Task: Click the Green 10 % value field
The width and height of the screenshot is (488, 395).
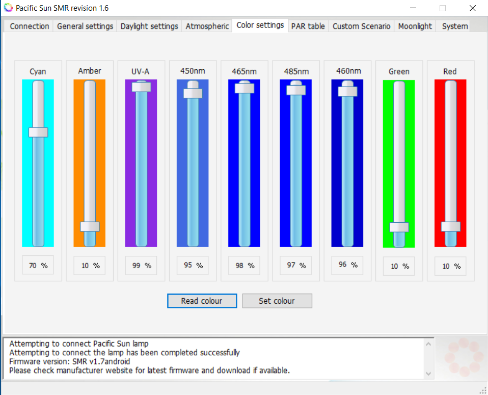Action: tap(399, 267)
